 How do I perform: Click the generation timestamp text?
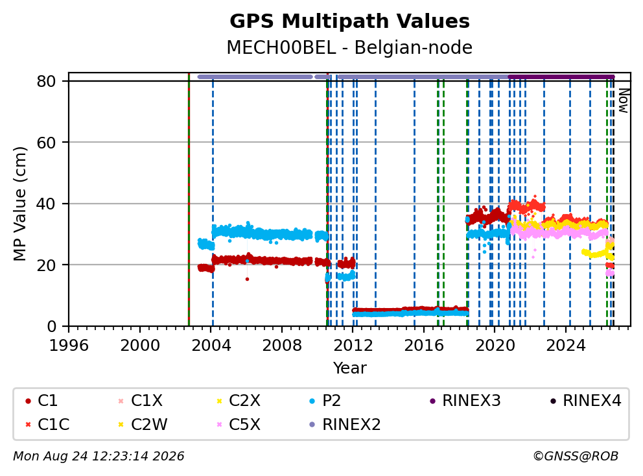(x=99, y=457)
